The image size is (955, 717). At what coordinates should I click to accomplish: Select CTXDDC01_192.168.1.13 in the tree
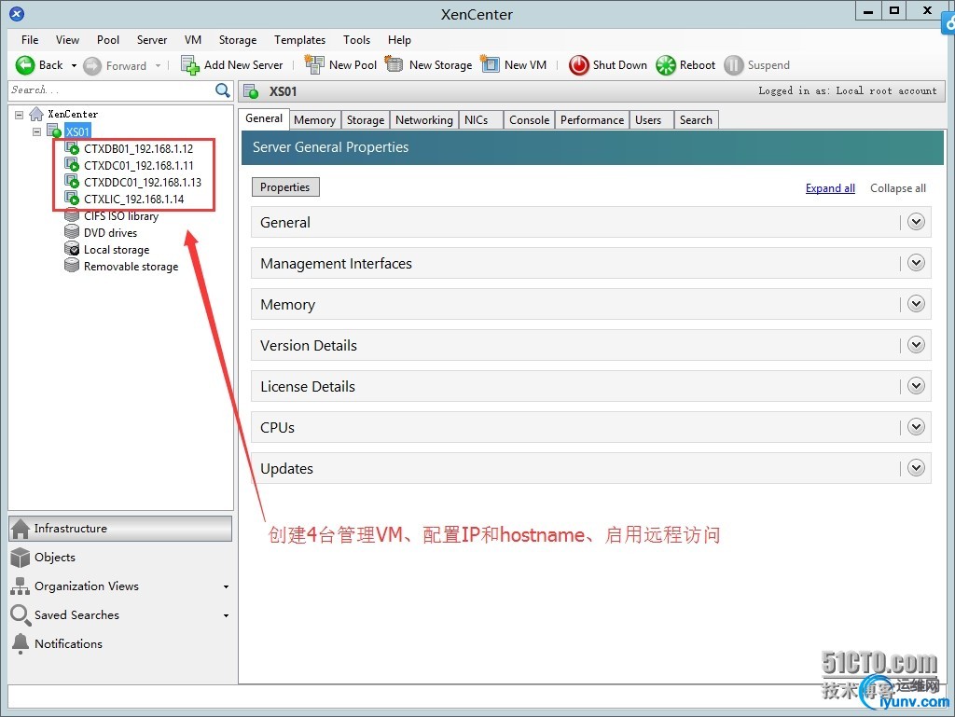tap(143, 182)
